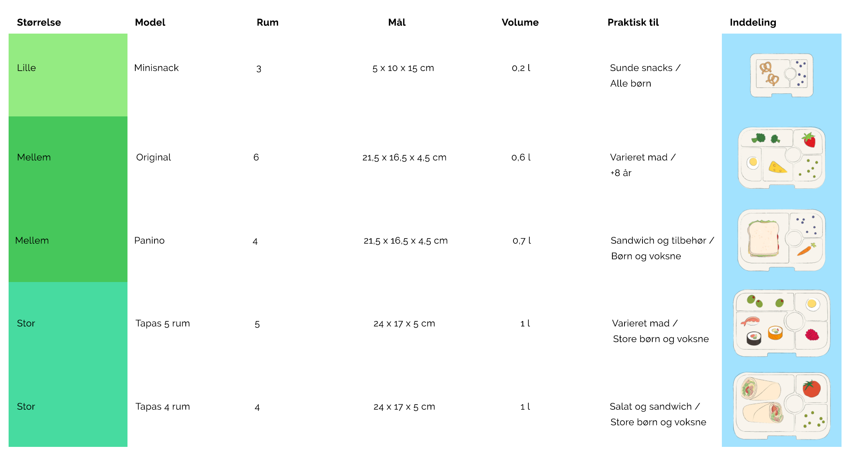This screenshot has width=847, height=450.
Task: Click the light green Lille size cell
Action: click(68, 75)
